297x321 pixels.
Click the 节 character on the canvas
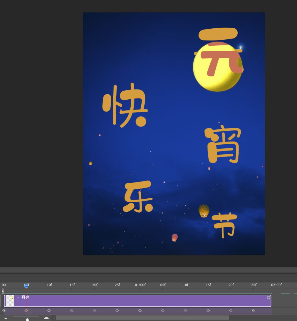(x=225, y=226)
